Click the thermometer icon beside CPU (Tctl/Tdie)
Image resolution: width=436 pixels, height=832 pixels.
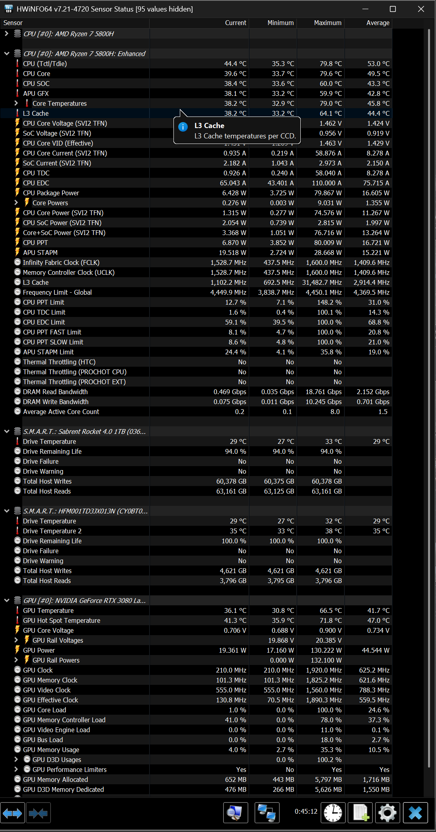click(17, 64)
